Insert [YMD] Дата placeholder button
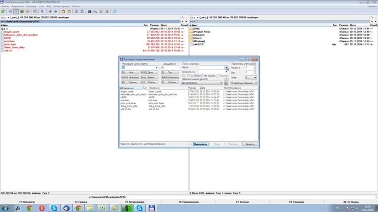The image size is (378, 212). click(x=149, y=72)
